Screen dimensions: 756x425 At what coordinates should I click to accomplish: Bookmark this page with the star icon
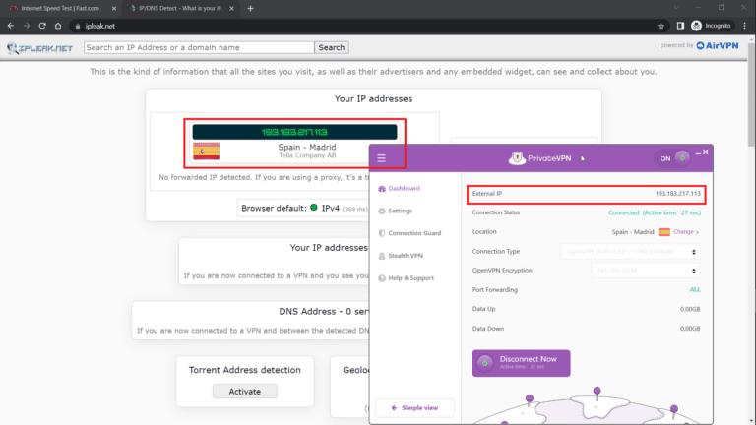(661, 26)
